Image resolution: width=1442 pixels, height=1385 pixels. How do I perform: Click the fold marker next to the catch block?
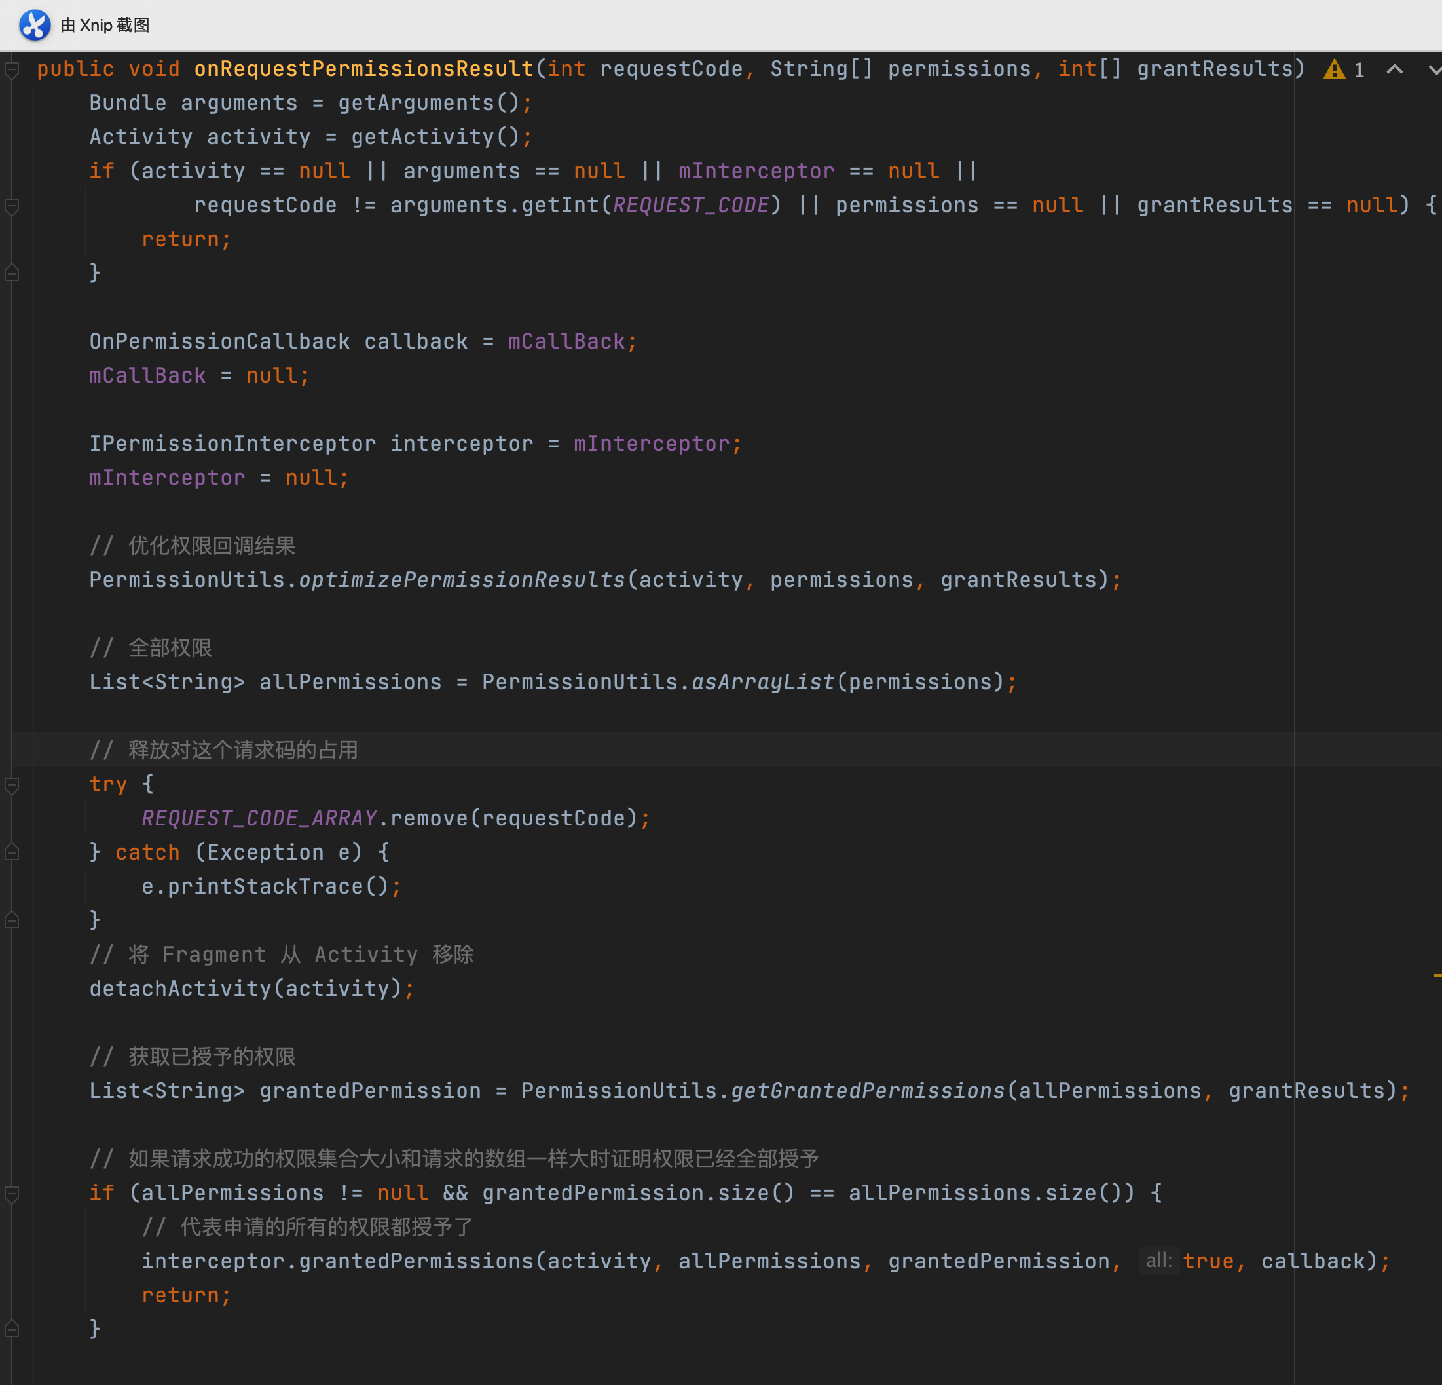pyautogui.click(x=11, y=852)
